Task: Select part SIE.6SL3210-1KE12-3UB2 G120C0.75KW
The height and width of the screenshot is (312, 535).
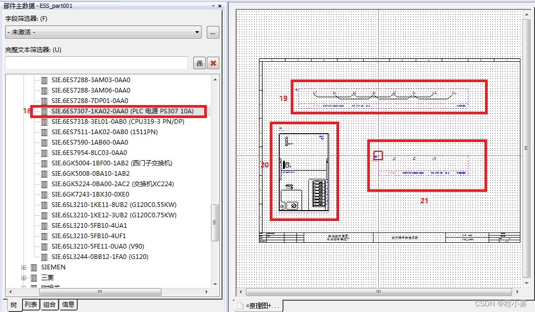Action: (114, 215)
